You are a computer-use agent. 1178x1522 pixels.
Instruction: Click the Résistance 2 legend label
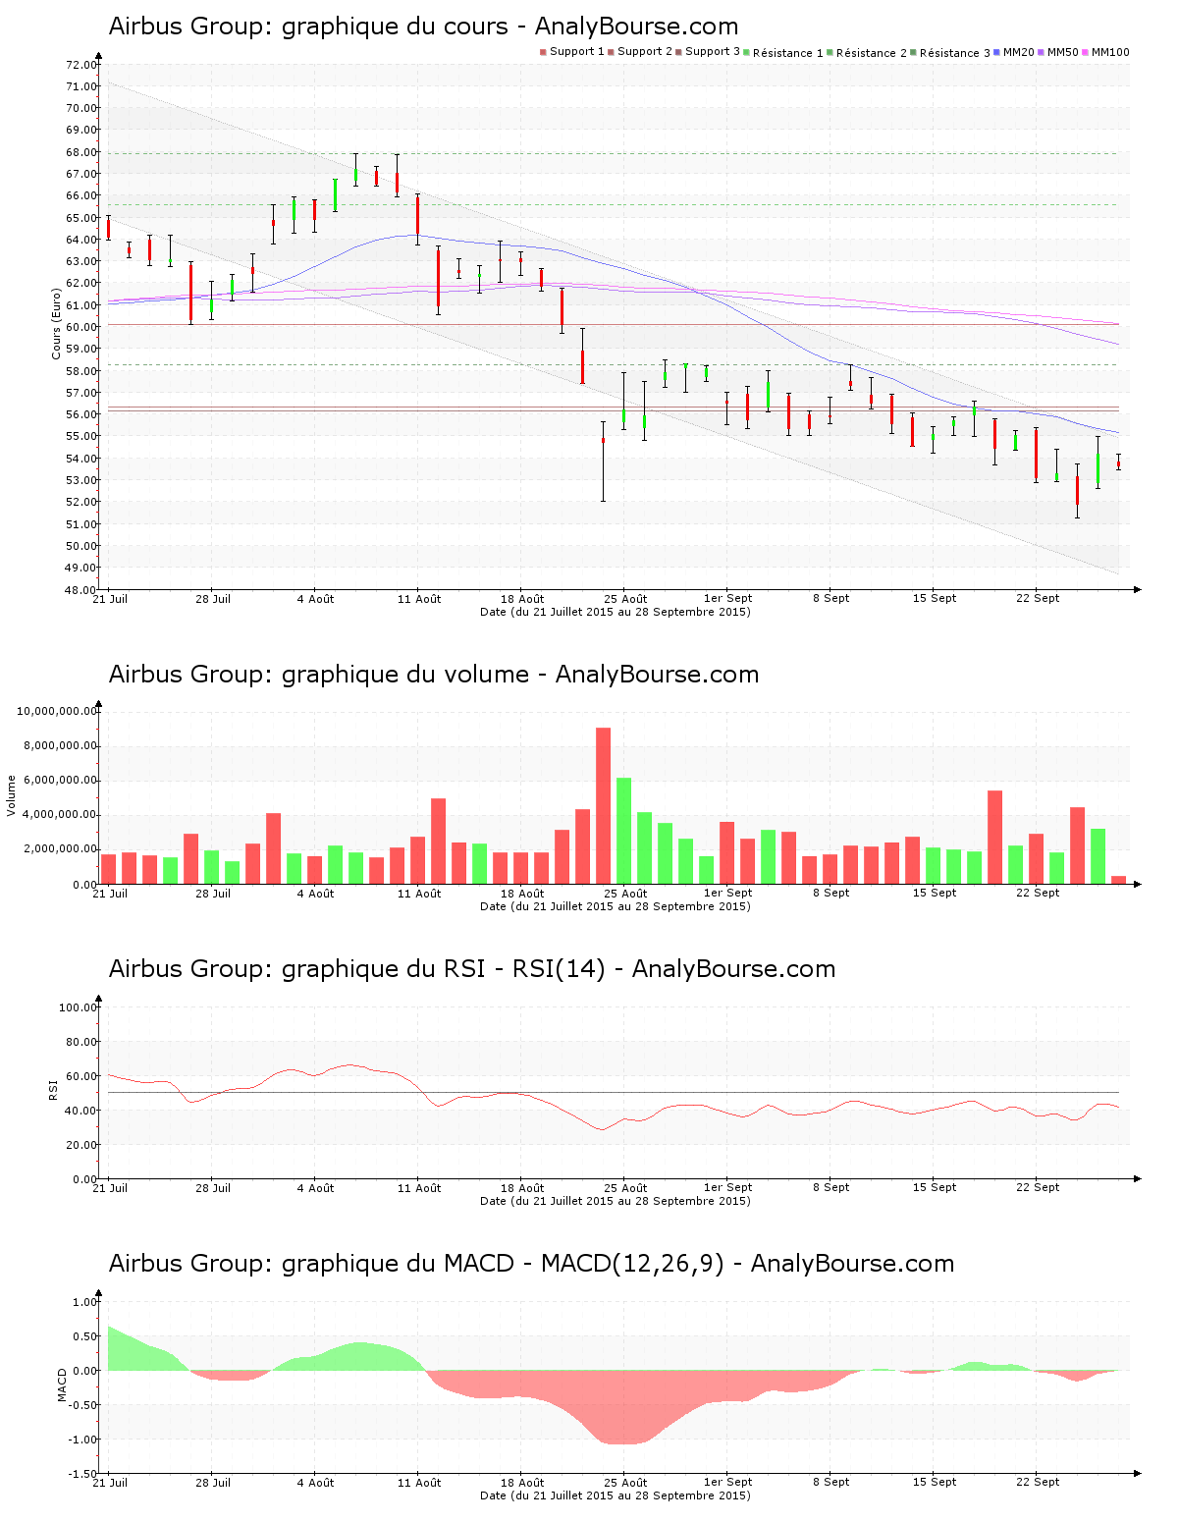872,53
